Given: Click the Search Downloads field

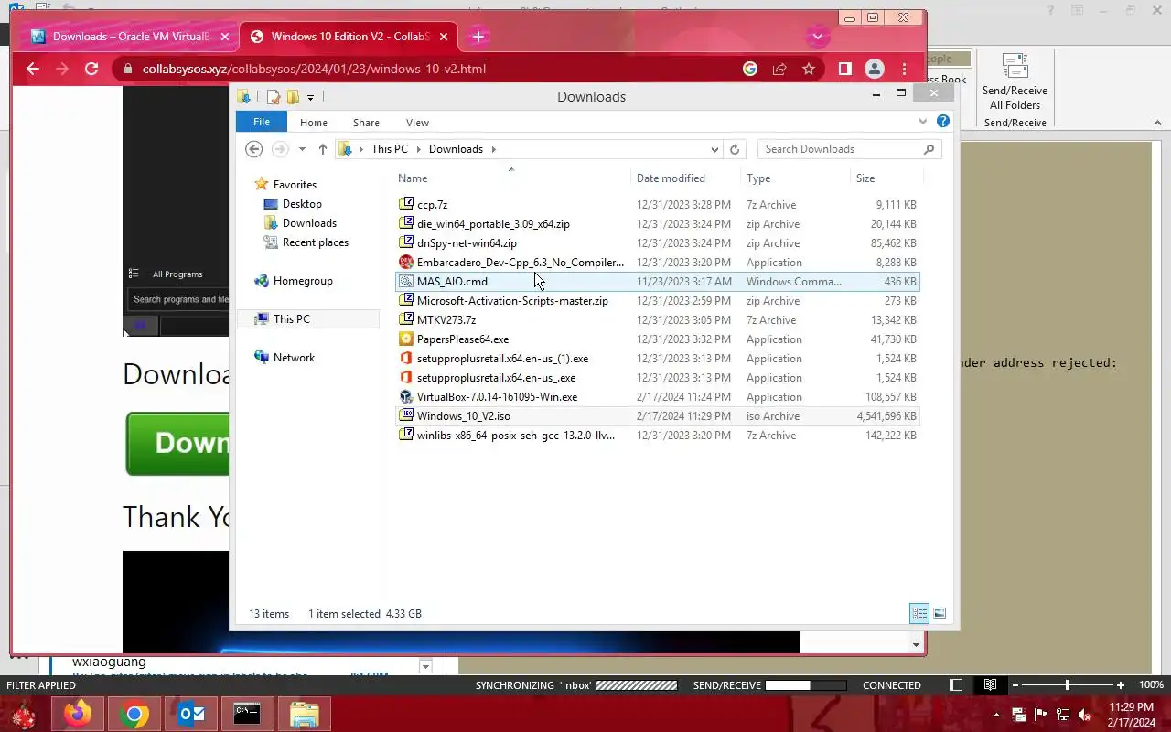Looking at the screenshot, I should pos(842,149).
